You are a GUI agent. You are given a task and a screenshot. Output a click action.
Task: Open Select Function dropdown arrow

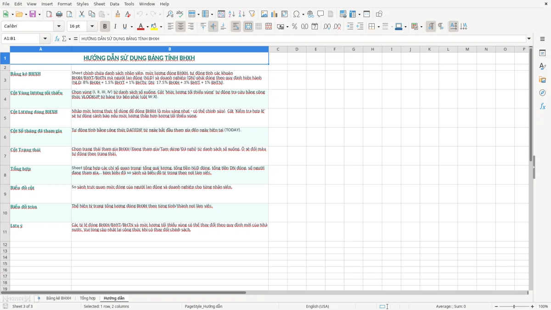(70, 39)
